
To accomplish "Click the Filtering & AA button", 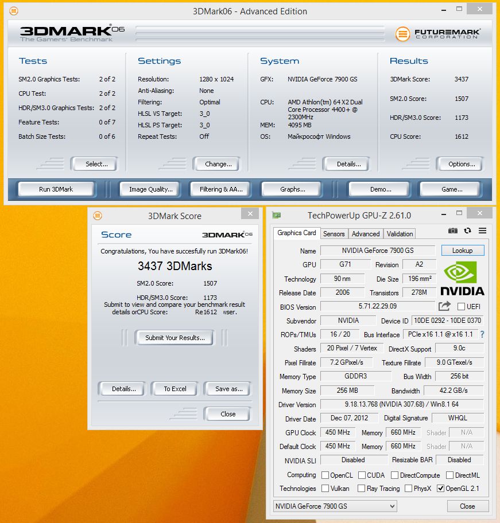I will click(221, 189).
